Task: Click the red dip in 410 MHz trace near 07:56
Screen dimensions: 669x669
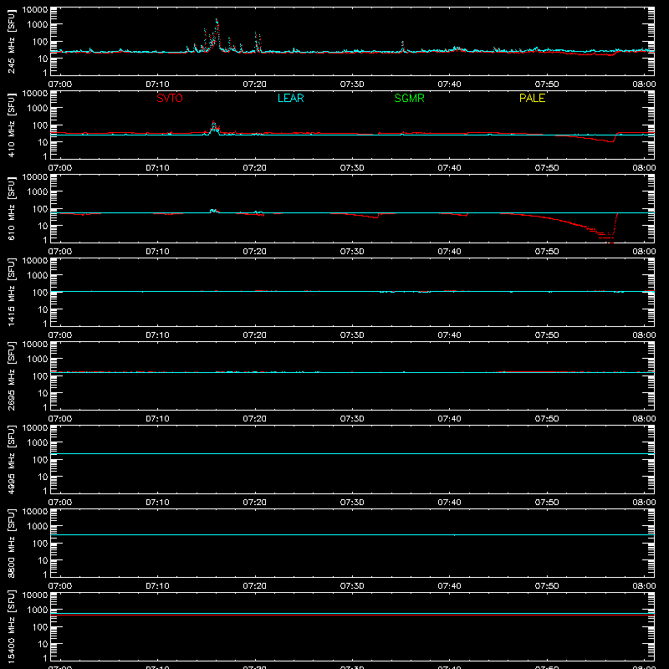Action: [x=611, y=140]
